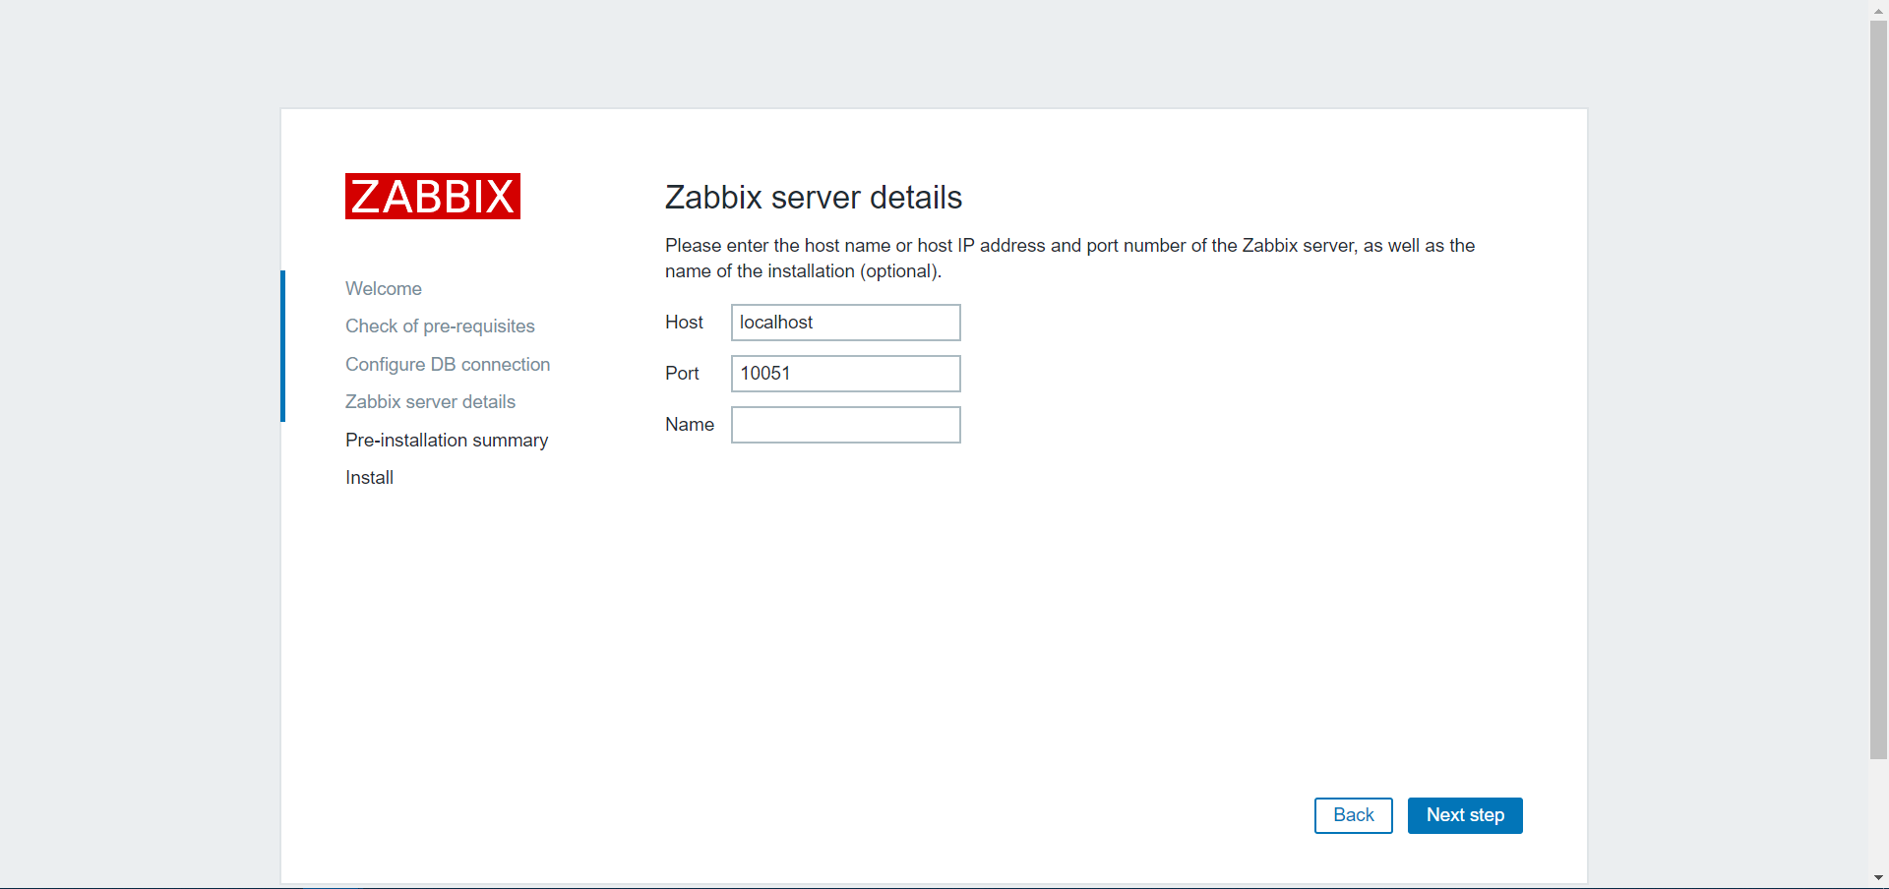Click the 'Please enter the host name' description
Screen dimensions: 1889x889
(x=1069, y=259)
